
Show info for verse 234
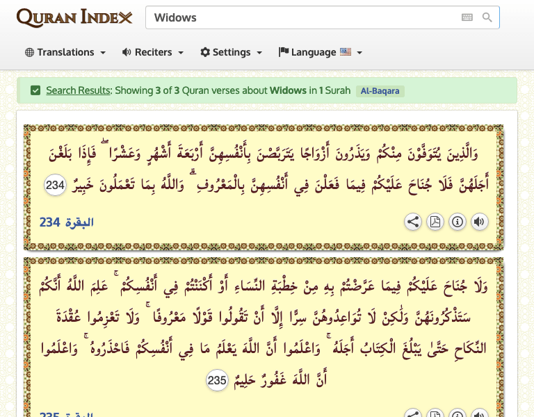coord(457,222)
